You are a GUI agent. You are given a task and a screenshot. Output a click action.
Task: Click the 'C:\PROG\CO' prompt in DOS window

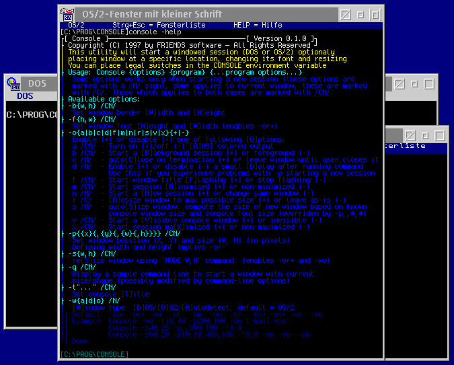click(x=32, y=115)
